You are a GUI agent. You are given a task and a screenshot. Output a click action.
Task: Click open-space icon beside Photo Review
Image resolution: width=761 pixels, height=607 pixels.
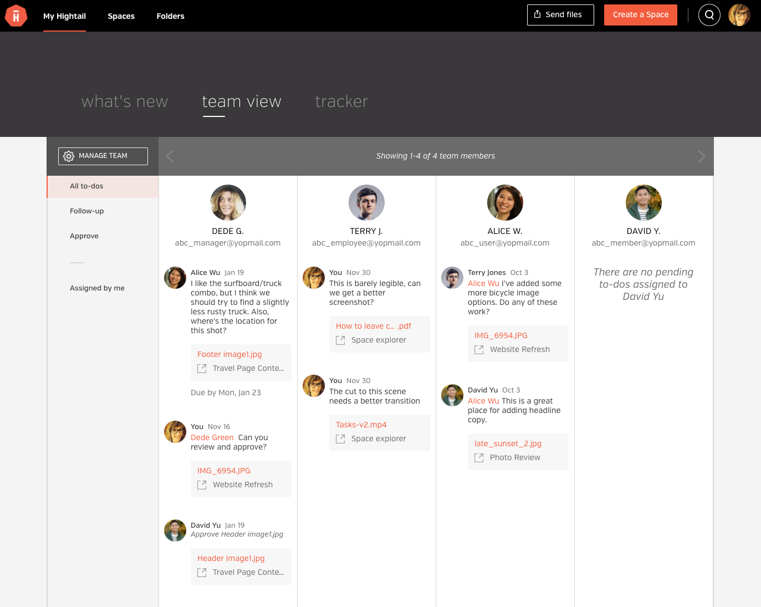tap(479, 458)
